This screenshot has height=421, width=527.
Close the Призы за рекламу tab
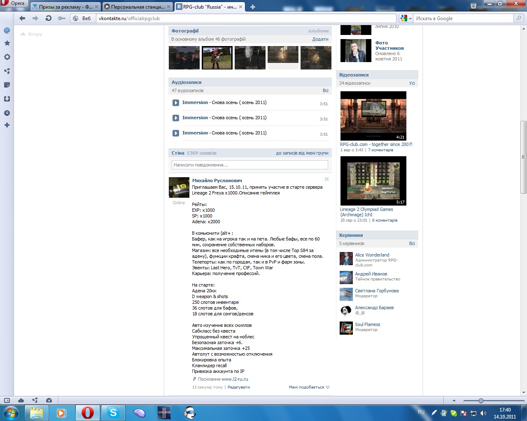coord(96,7)
